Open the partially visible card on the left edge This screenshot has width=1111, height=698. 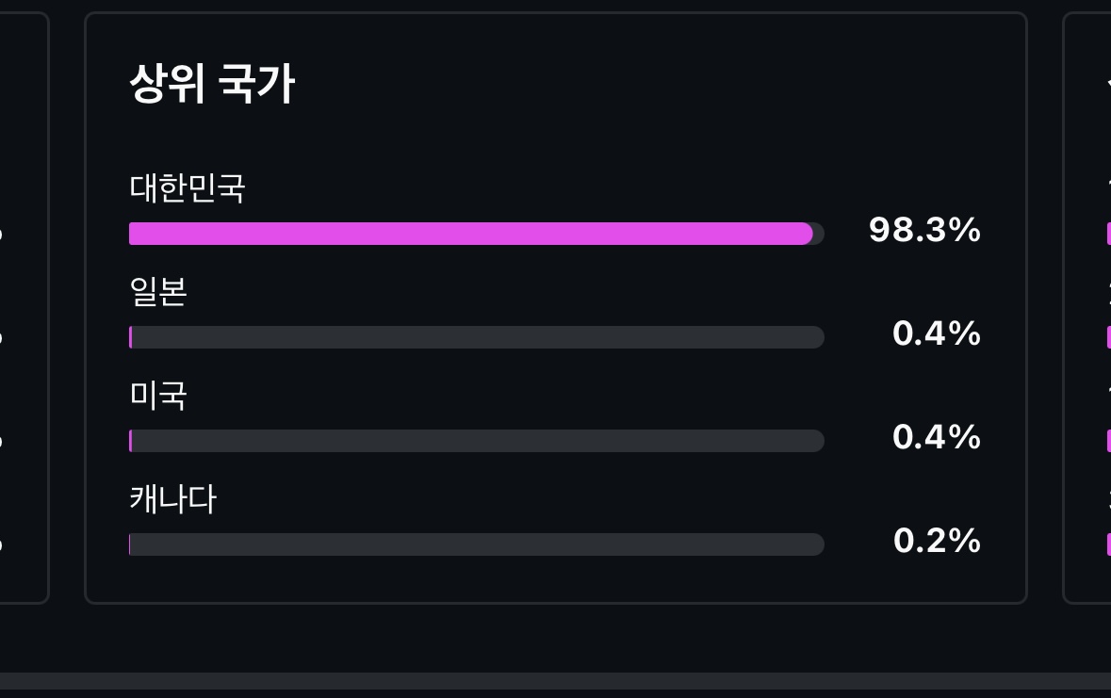point(23,307)
